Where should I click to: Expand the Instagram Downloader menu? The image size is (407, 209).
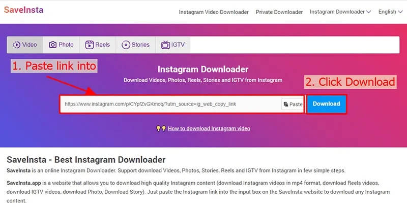click(x=340, y=12)
